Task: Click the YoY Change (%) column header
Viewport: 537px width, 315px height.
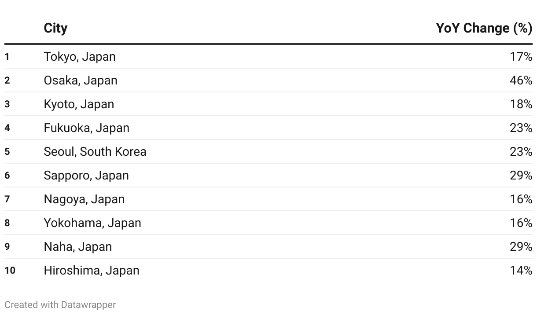Action: coord(484,28)
